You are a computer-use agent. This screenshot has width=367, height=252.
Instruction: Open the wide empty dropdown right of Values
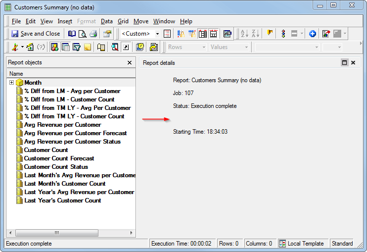click(x=317, y=48)
